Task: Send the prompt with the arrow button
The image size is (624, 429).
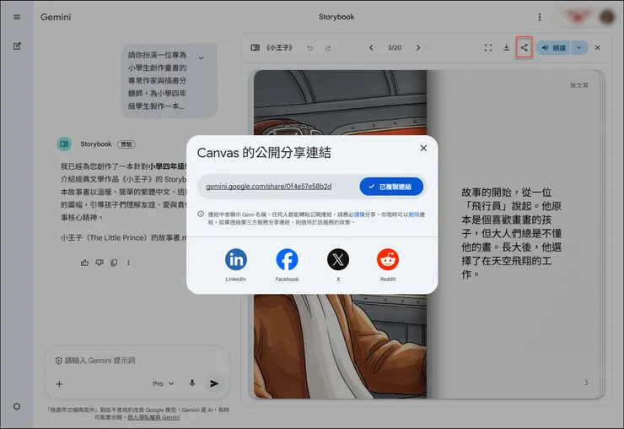Action: [214, 383]
